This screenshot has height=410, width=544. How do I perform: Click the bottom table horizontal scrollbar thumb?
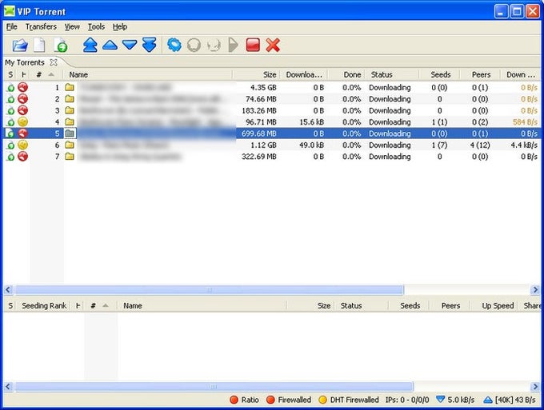[214, 386]
